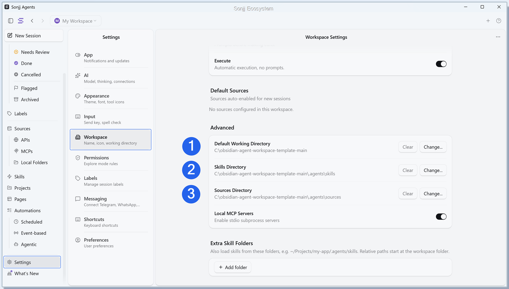The image size is (509, 289).
Task: Select the Permissions settings tab
Action: pyautogui.click(x=111, y=160)
